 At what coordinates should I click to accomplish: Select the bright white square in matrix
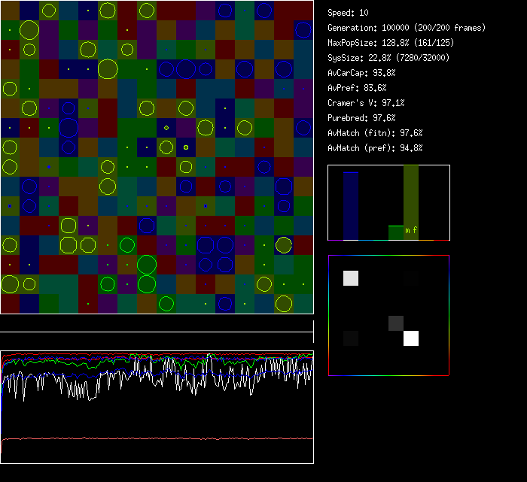tap(410, 338)
